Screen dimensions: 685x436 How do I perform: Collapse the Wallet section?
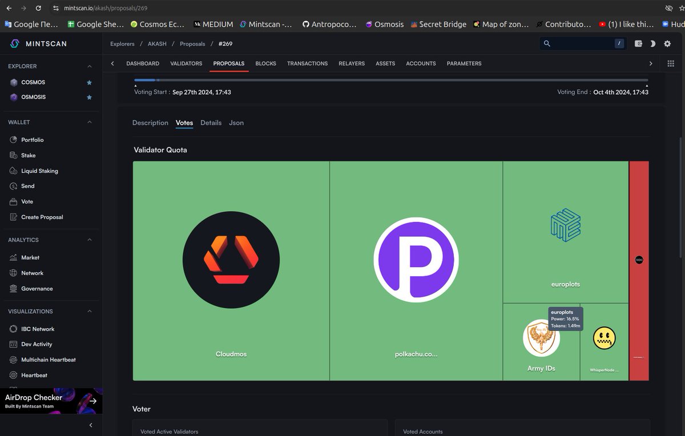(x=90, y=122)
